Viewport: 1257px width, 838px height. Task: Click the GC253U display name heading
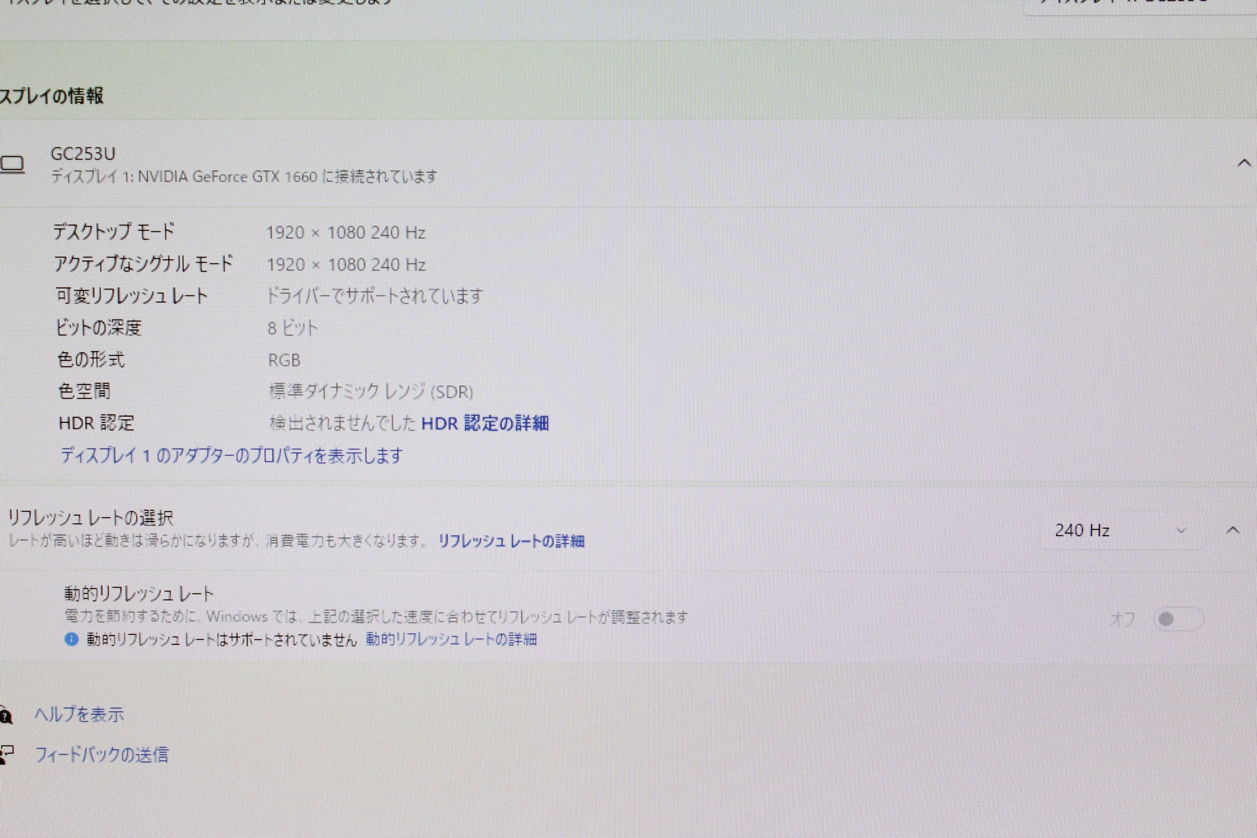(83, 154)
